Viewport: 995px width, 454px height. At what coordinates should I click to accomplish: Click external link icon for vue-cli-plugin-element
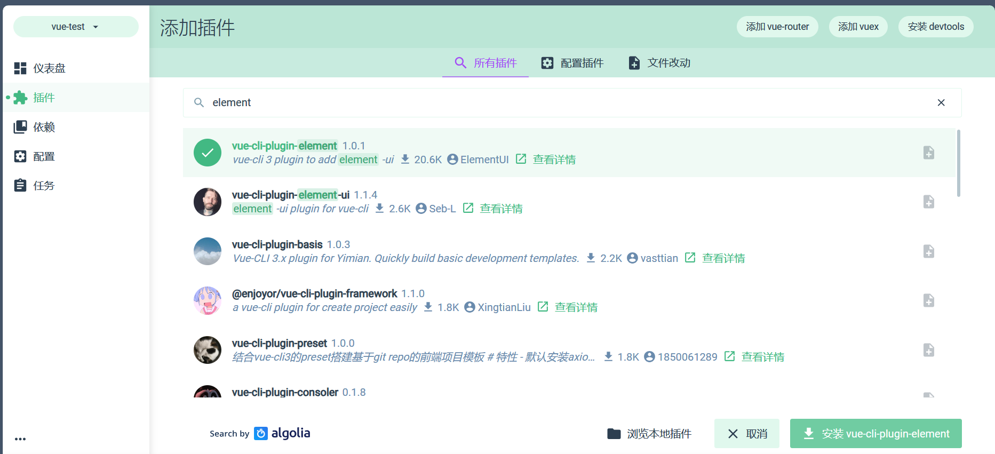tap(521, 159)
